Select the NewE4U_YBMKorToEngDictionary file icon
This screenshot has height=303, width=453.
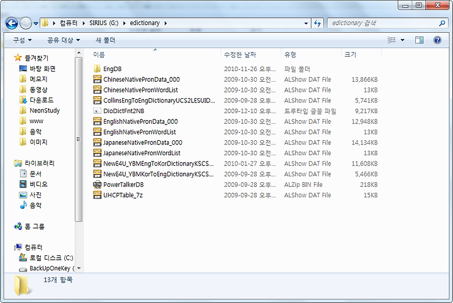coord(97,174)
